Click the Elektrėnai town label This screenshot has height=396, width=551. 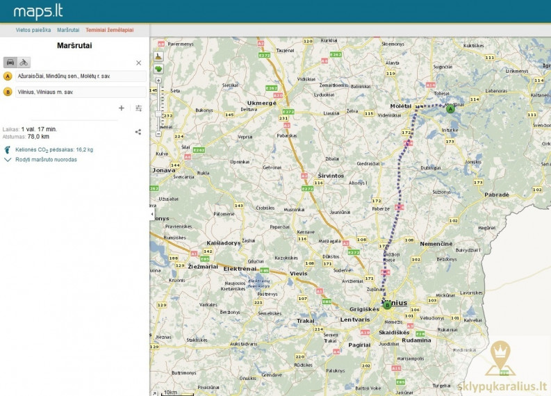[x=240, y=269]
